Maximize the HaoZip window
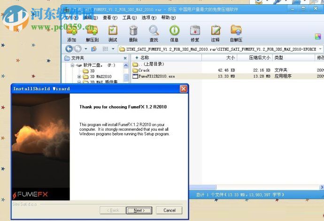Screen dimensions: 324x221 pos(303,8)
